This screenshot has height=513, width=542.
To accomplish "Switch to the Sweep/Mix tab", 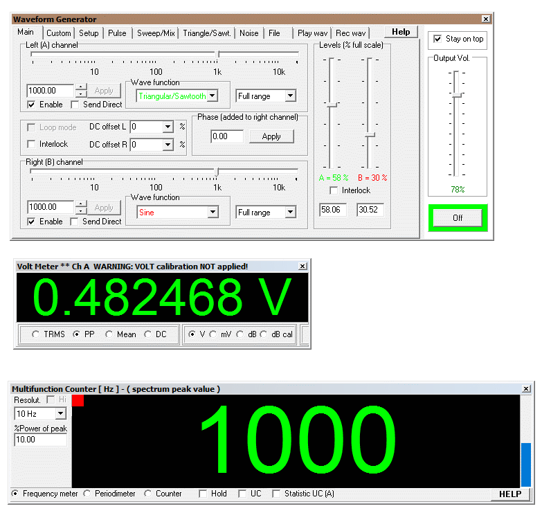I will coord(156,33).
